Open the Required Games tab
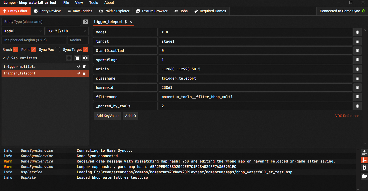The width and height of the screenshot is (368, 191). pyautogui.click(x=210, y=11)
